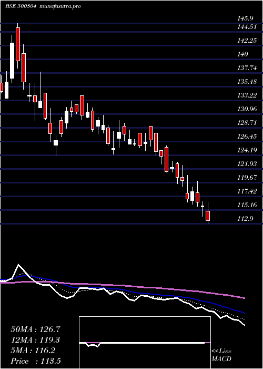Viewport: 263px width, 369px height.
Task: Click the 117.42 price label
Action: click(x=247, y=191)
